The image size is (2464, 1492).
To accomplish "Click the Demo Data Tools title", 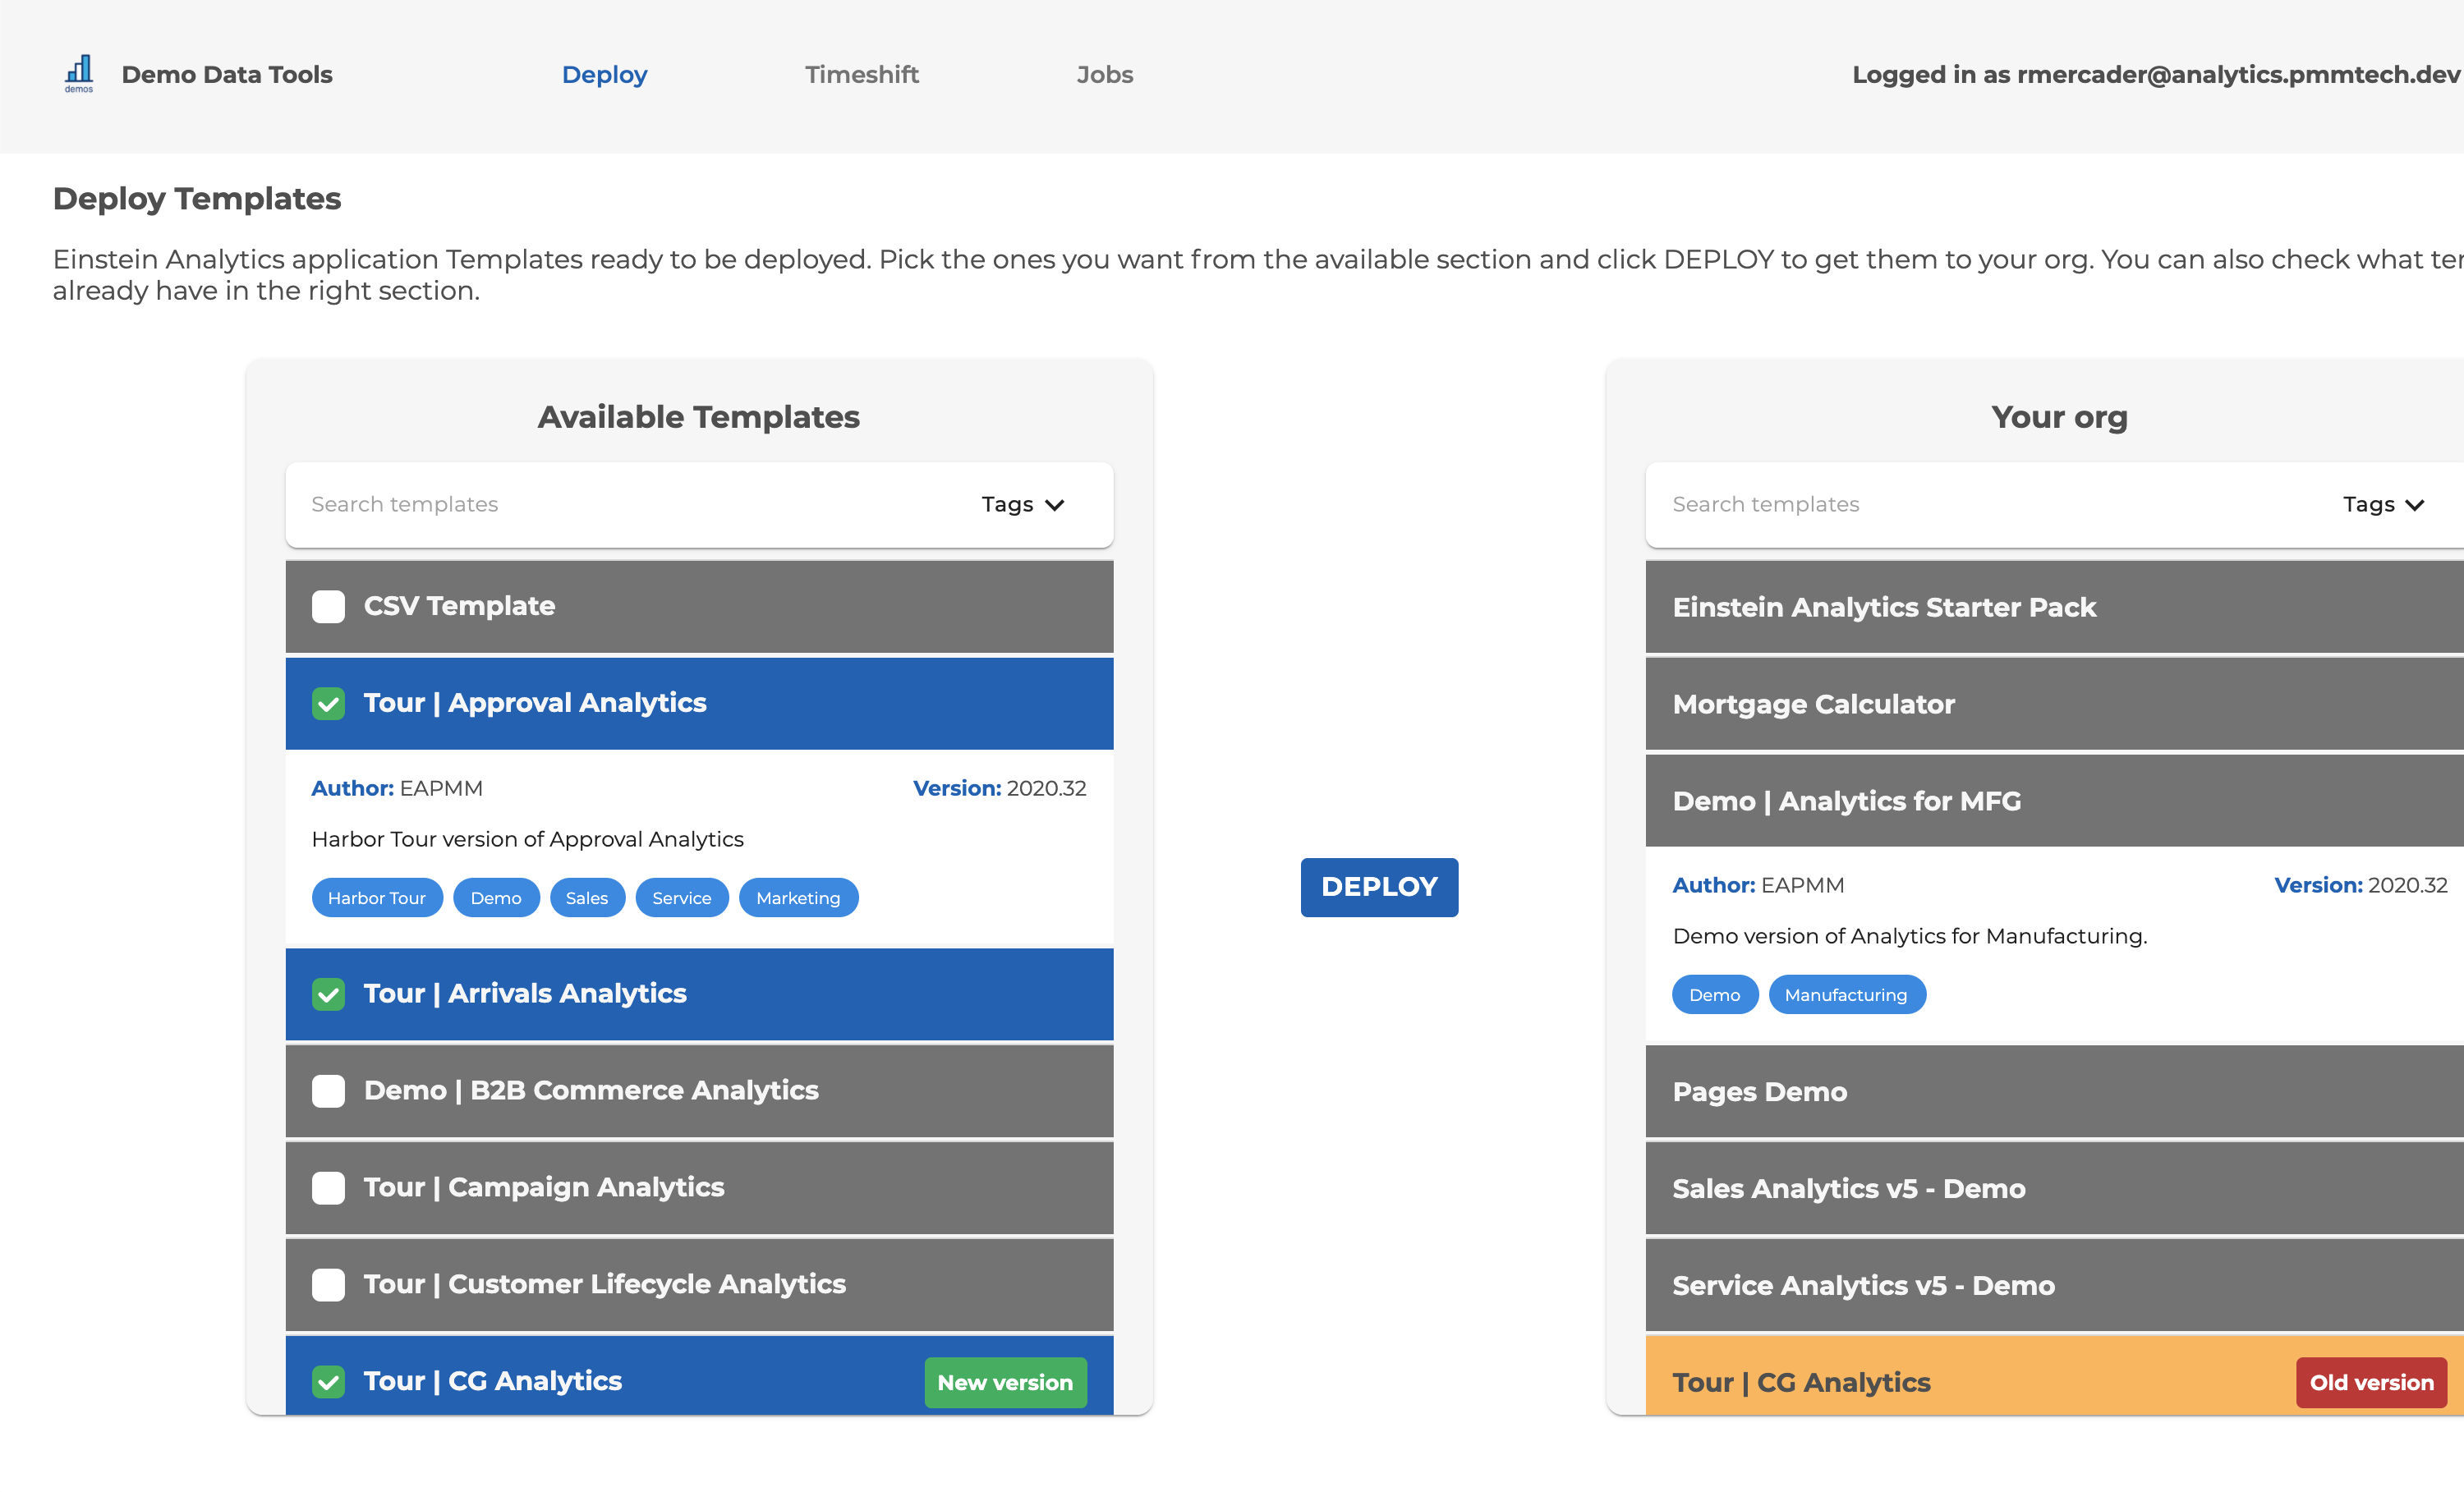I will coord(227,75).
